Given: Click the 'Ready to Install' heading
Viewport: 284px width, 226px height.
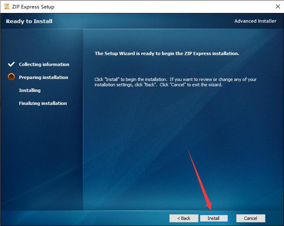Looking at the screenshot, I should click(29, 21).
